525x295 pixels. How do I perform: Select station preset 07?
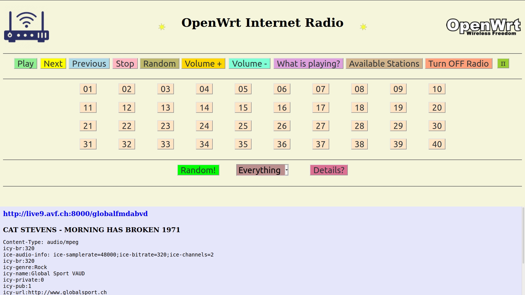pos(320,89)
